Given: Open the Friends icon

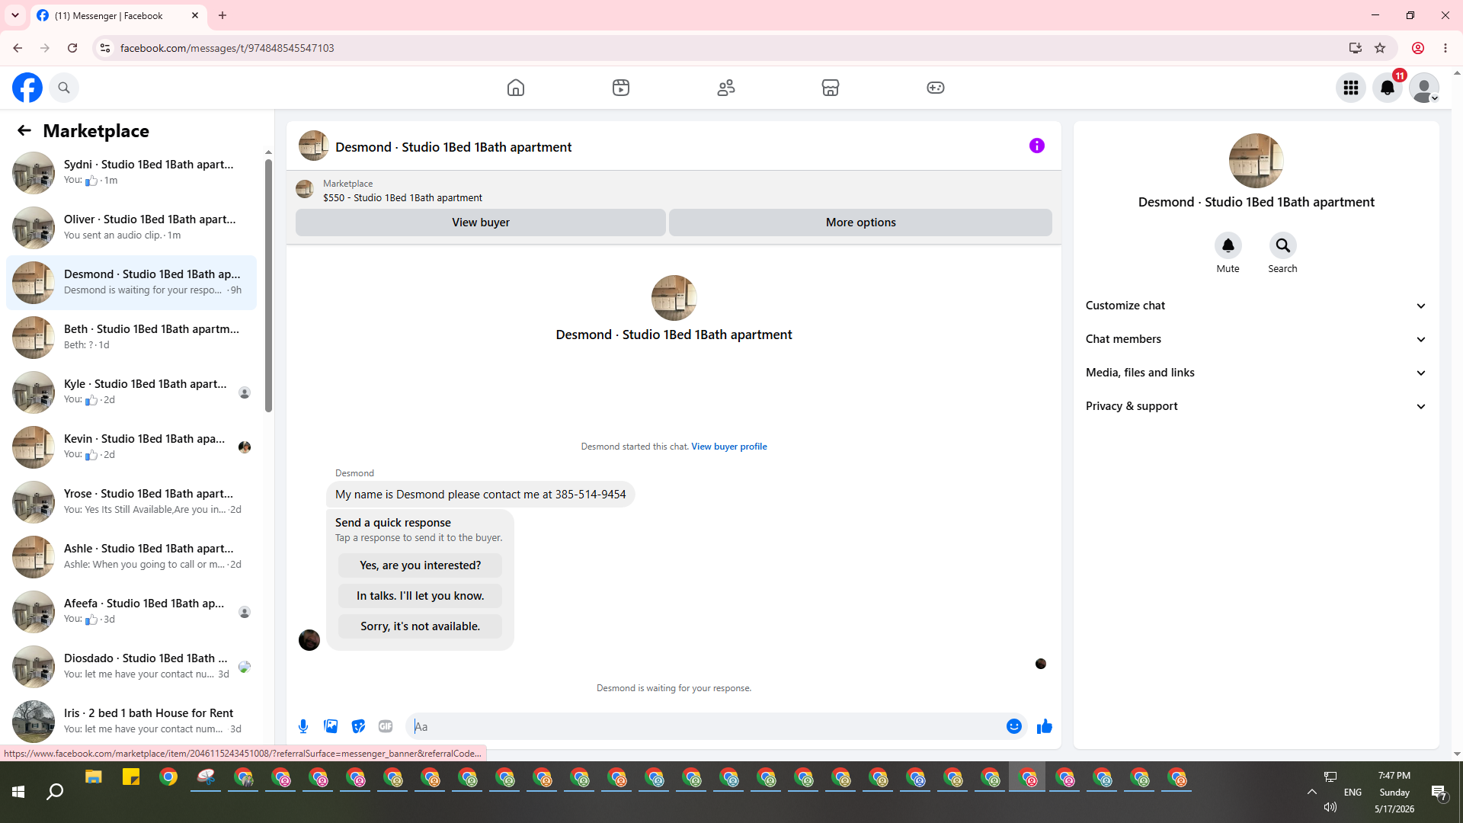Looking at the screenshot, I should (726, 88).
